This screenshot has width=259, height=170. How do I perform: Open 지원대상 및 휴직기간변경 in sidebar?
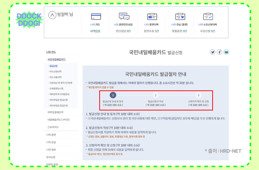[x=60, y=83]
